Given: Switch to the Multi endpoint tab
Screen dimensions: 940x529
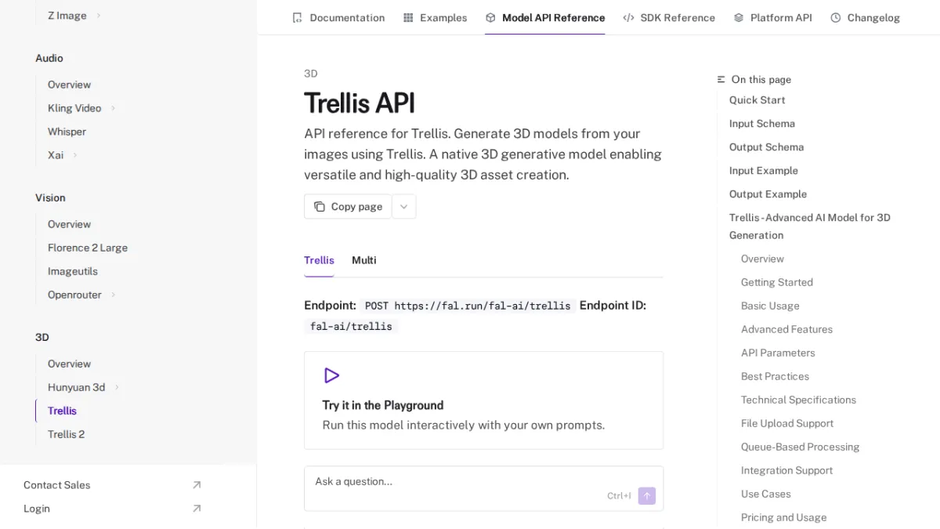Looking at the screenshot, I should [364, 260].
